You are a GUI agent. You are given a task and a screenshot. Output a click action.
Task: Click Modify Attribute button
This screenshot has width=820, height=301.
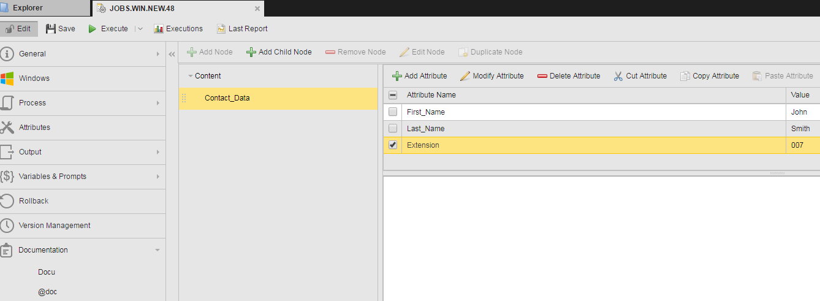[492, 76]
